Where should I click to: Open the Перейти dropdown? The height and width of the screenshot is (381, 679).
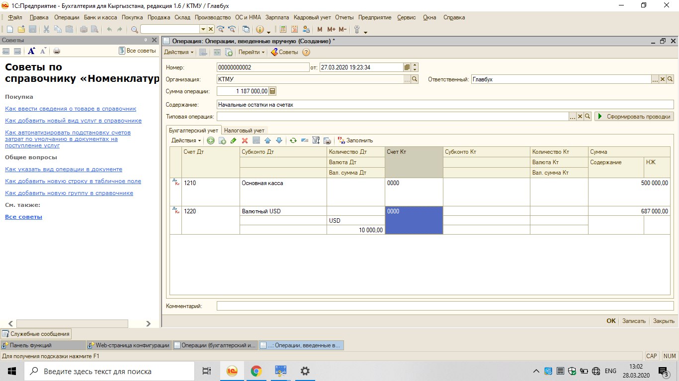pyautogui.click(x=252, y=52)
